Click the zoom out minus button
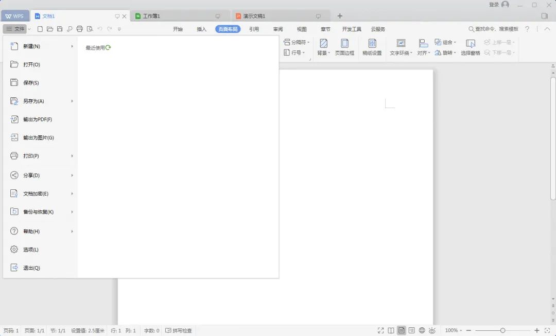The image size is (556, 336). pyautogui.click(x=469, y=330)
